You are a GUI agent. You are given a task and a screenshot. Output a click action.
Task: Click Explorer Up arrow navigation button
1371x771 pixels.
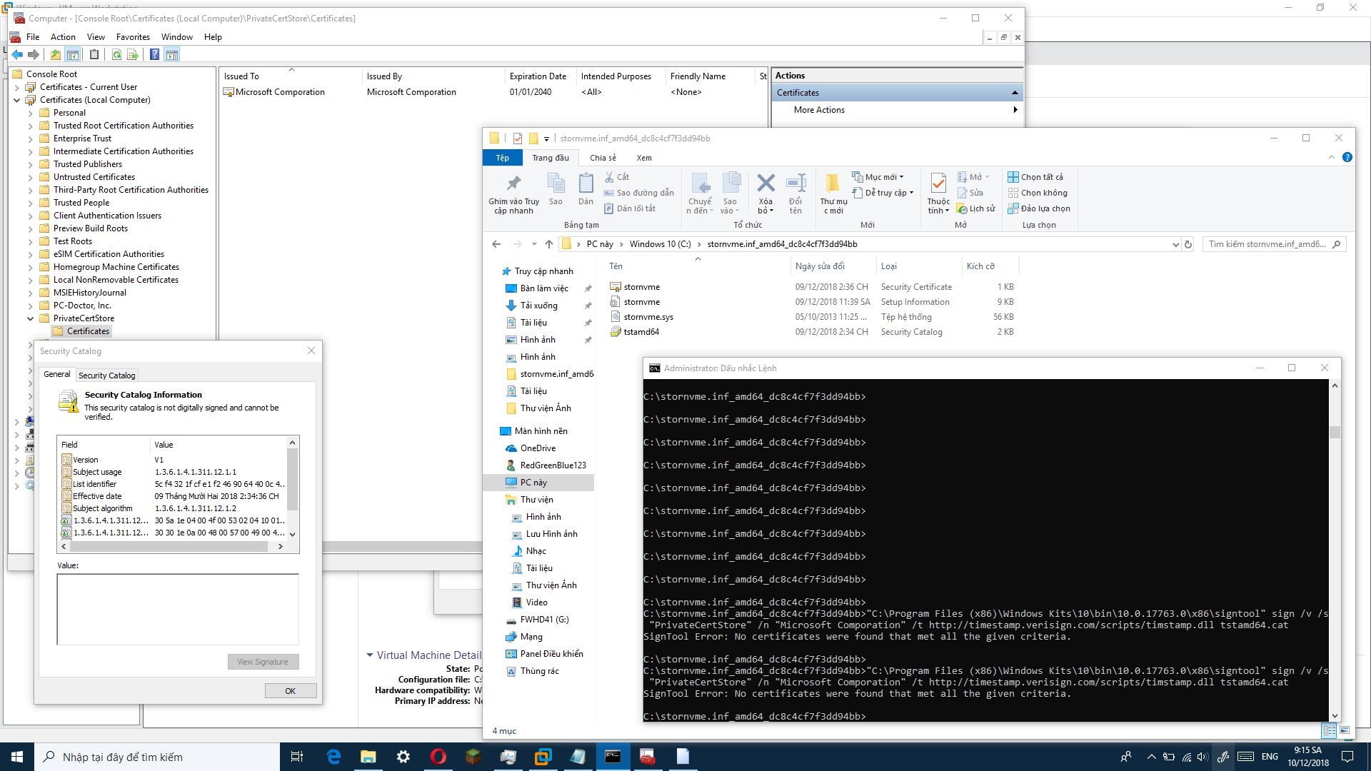(x=548, y=244)
